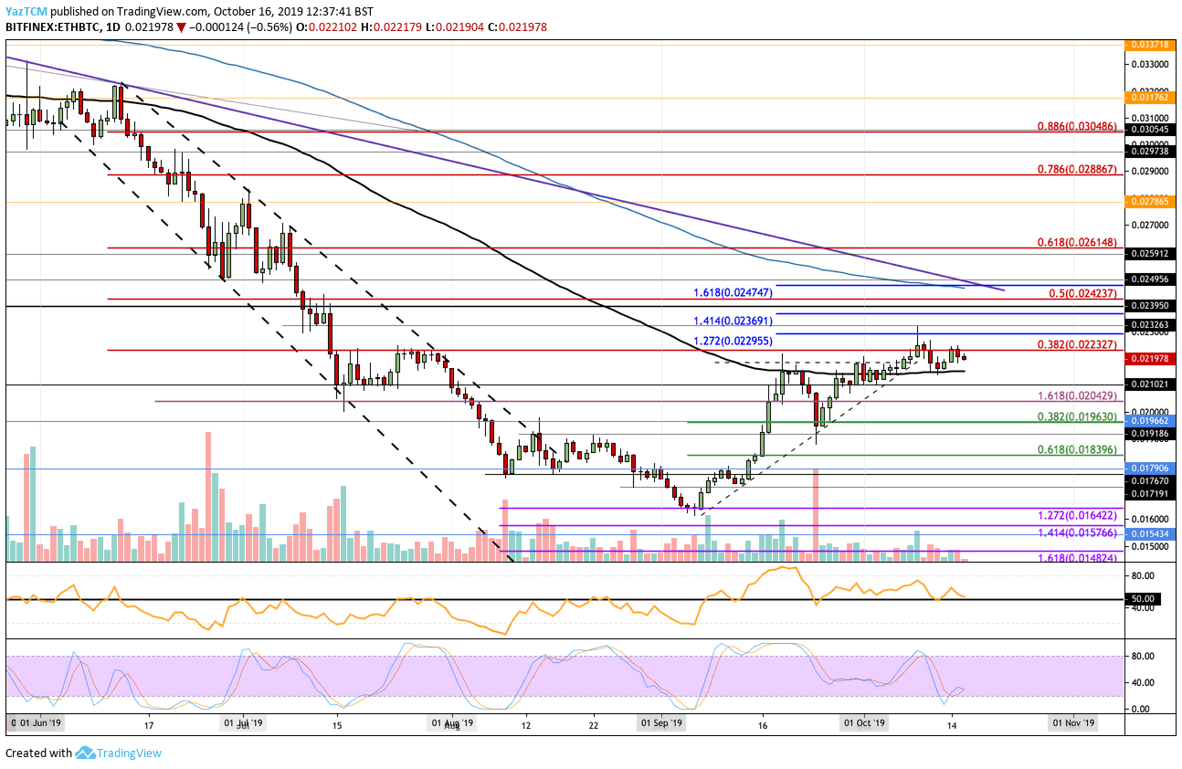Click the 'Created with' TradingView link
This screenshot has width=1182, height=769.
click(83, 753)
